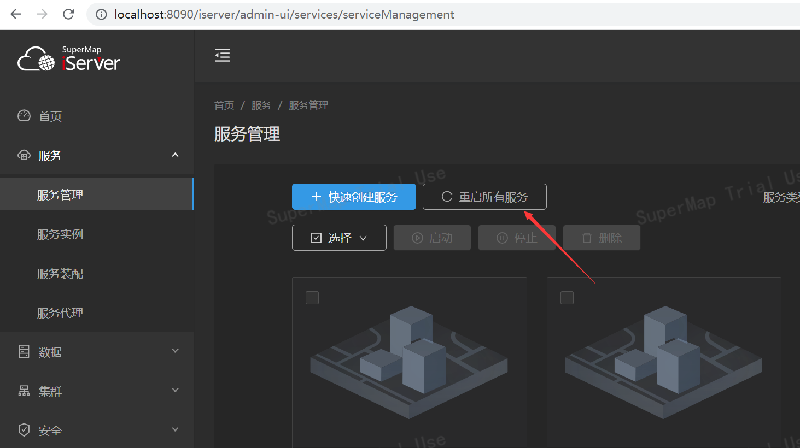This screenshot has width=800, height=448.
Task: Collapse the 服务 sidebar section
Action: [x=175, y=155]
